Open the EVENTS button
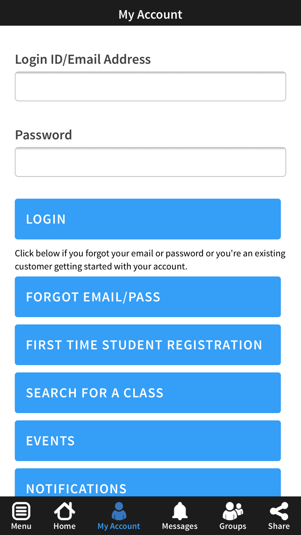 (148, 441)
